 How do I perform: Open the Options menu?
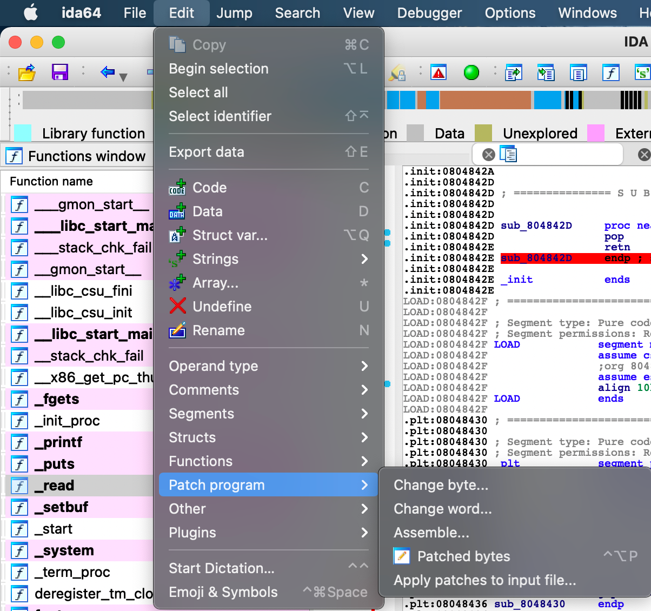[510, 13]
